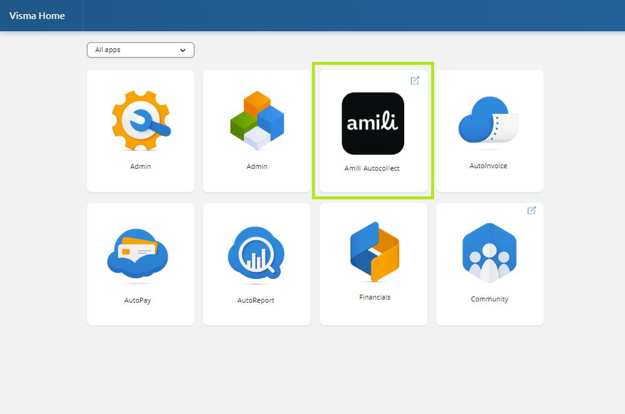Screen dimensions: 625x414
Task: Open the orange gear Admin app icon
Action: (141, 120)
